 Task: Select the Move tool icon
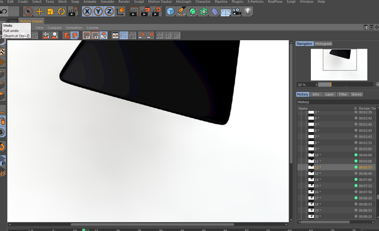(x=39, y=11)
